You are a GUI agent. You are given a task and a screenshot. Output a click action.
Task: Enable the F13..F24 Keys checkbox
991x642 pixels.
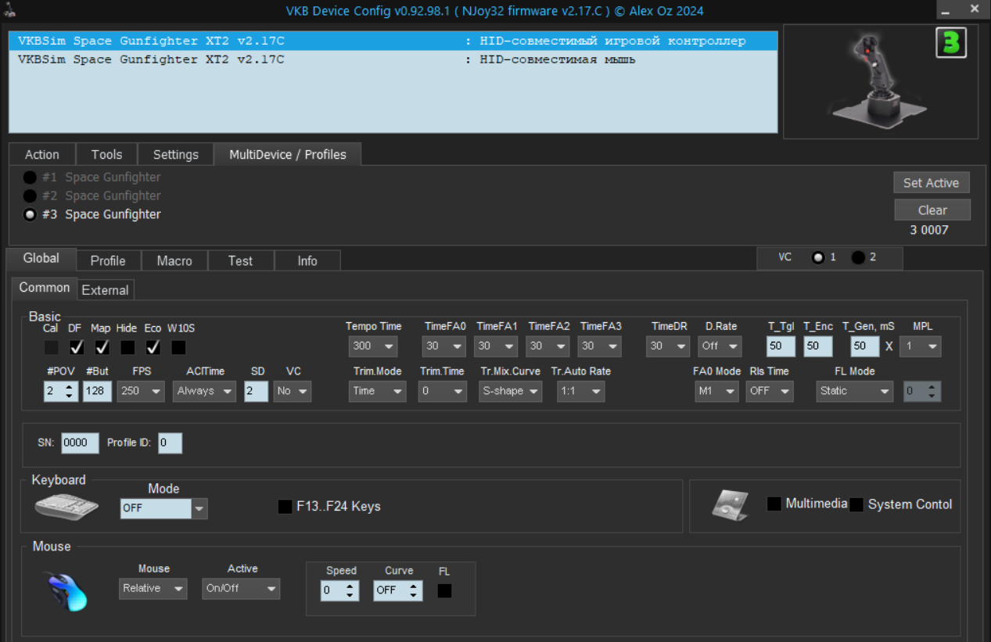[x=285, y=507]
